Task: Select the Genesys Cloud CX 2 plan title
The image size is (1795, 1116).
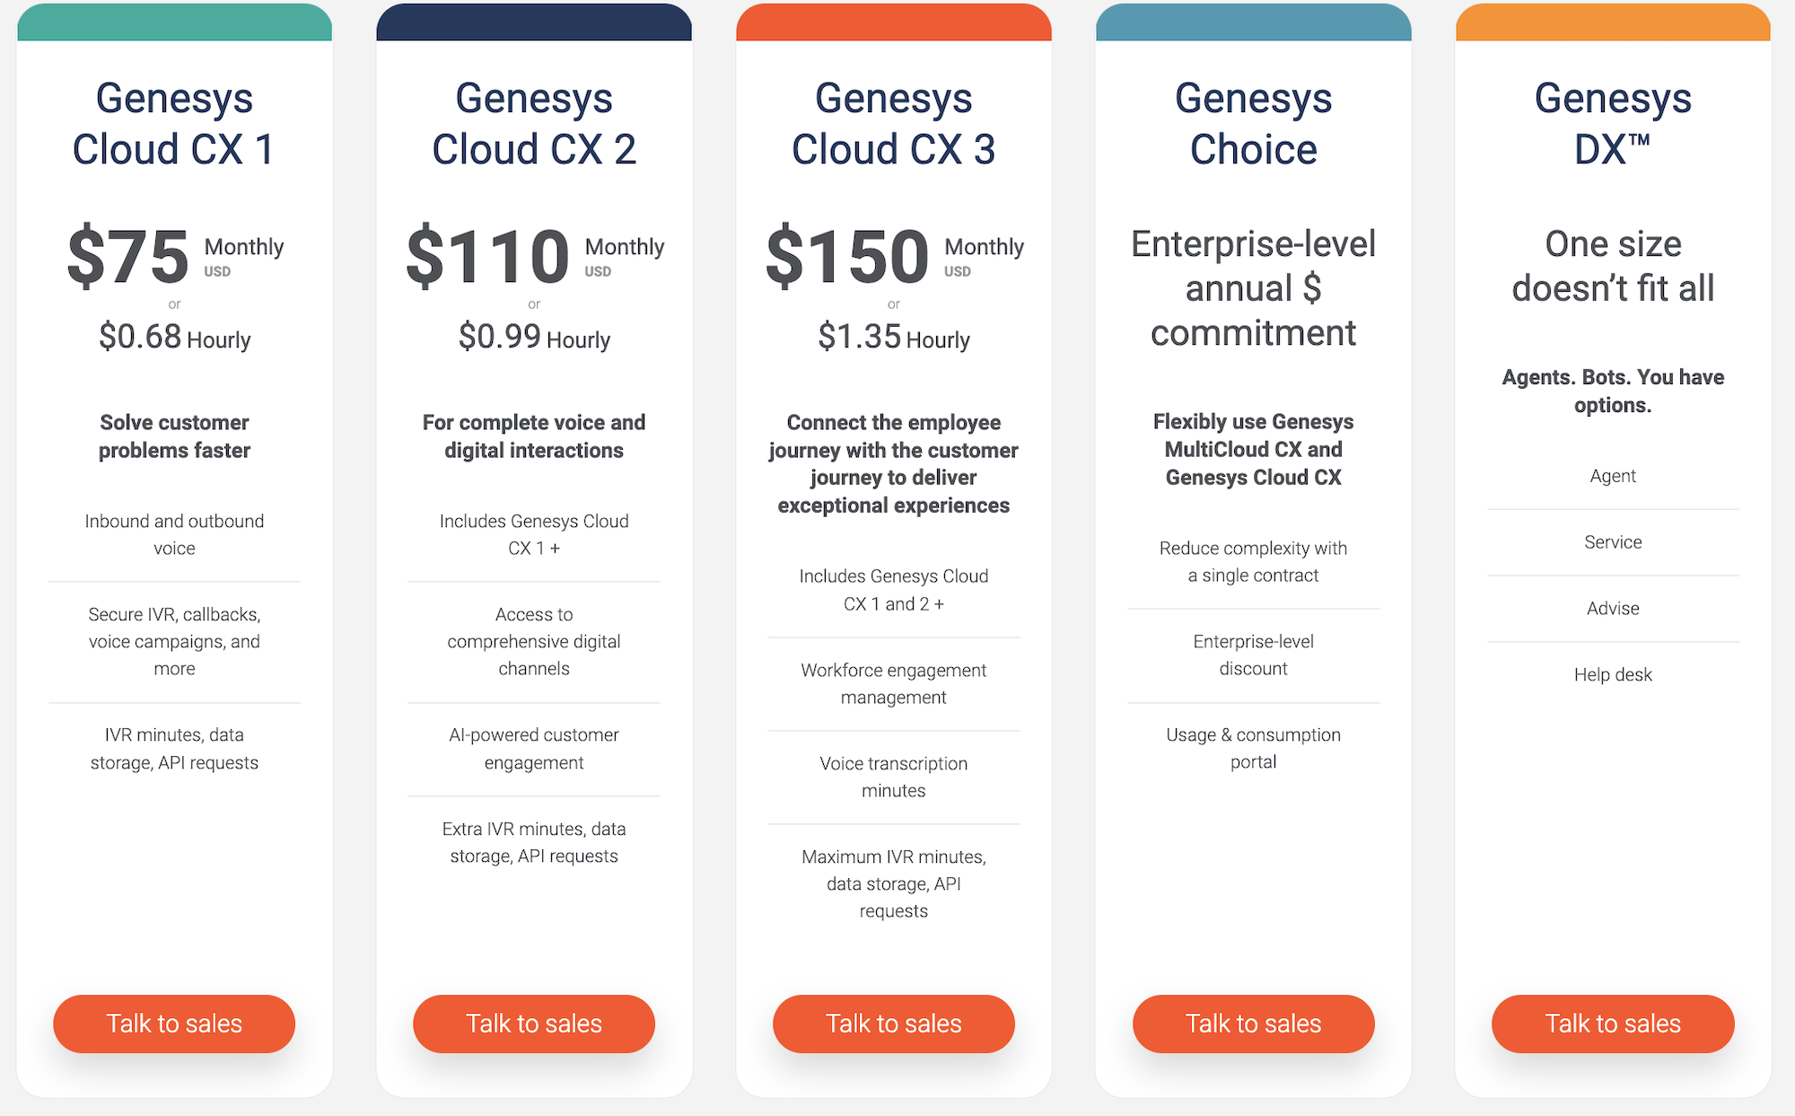Action: (534, 124)
